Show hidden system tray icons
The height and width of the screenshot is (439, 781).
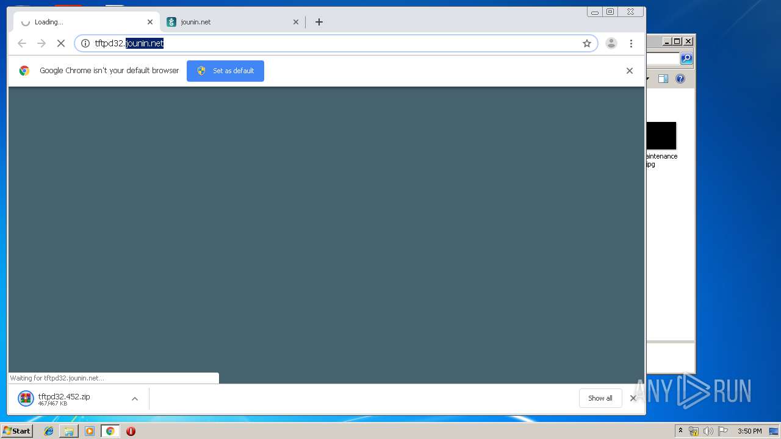[680, 431]
